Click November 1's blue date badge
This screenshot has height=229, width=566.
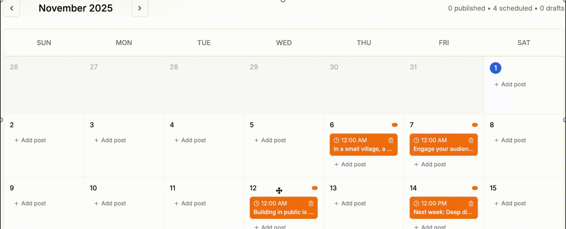tap(496, 68)
